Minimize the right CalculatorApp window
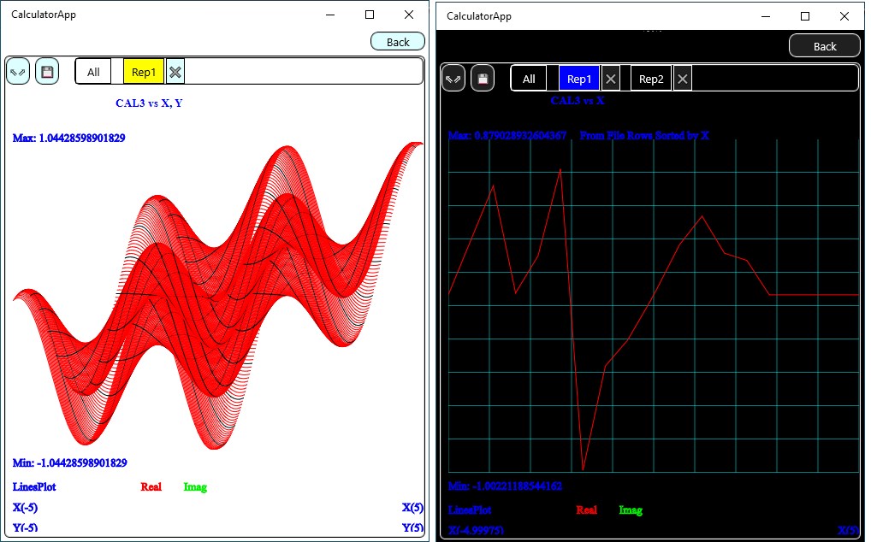The height and width of the screenshot is (542, 871). click(x=766, y=16)
